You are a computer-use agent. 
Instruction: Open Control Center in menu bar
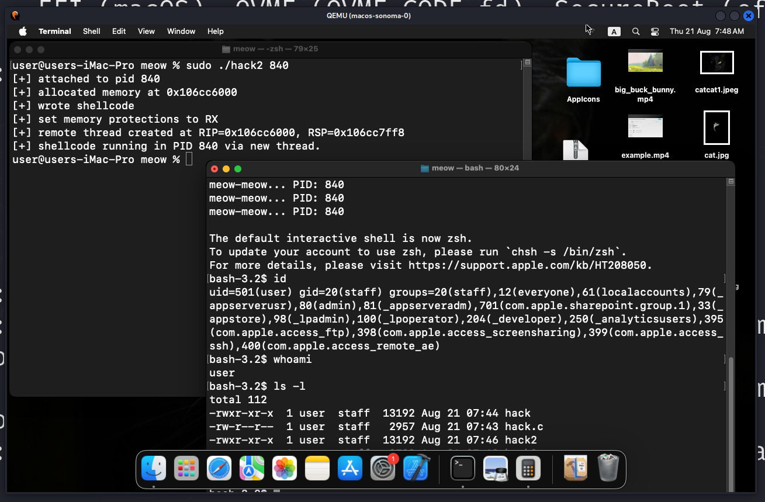[655, 32]
